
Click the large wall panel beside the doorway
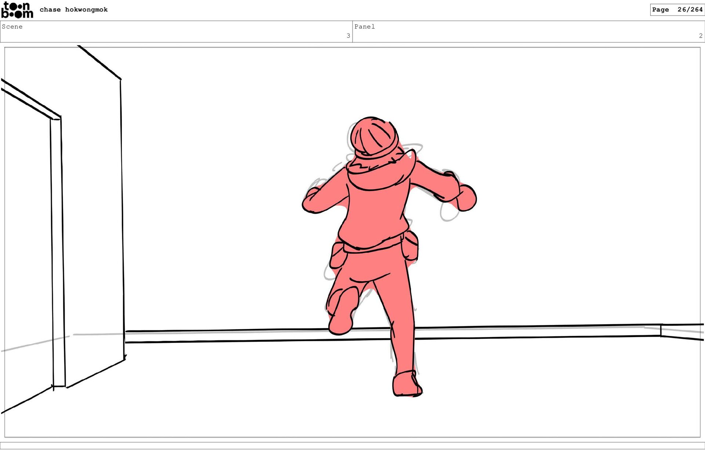coord(94,220)
